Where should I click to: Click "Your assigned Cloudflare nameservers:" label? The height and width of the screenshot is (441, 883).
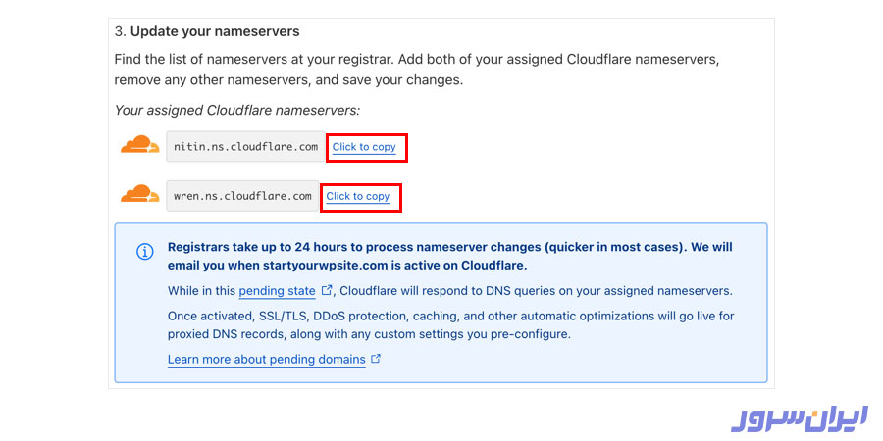(x=237, y=110)
